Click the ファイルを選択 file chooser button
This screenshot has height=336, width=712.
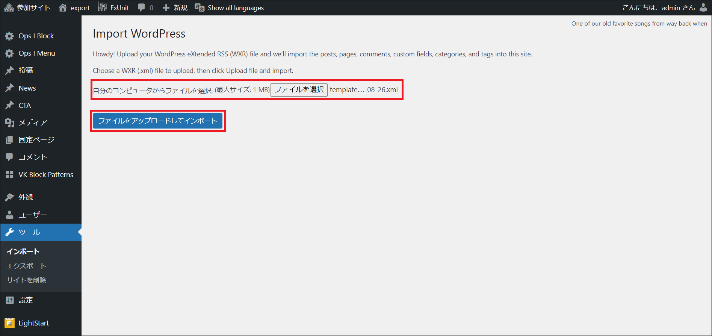[x=299, y=90]
